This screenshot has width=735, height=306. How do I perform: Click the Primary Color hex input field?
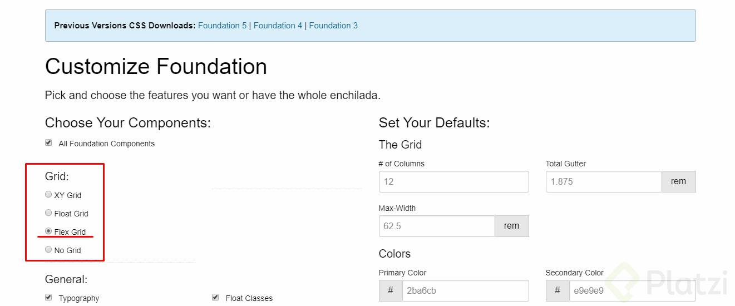click(x=465, y=290)
